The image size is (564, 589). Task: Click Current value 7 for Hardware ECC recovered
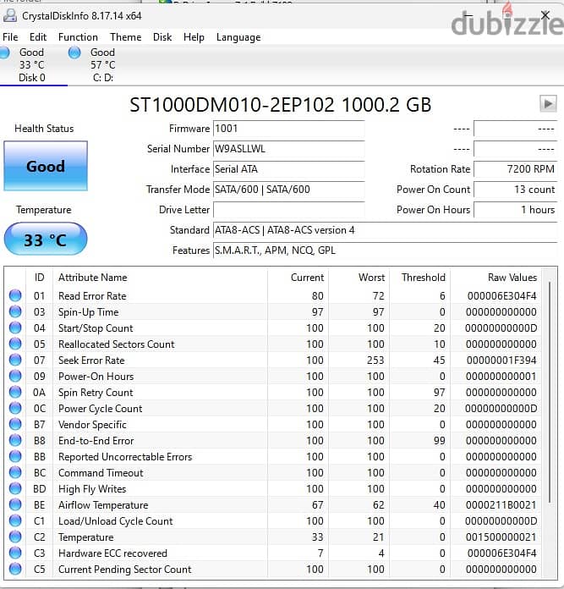[320, 553]
